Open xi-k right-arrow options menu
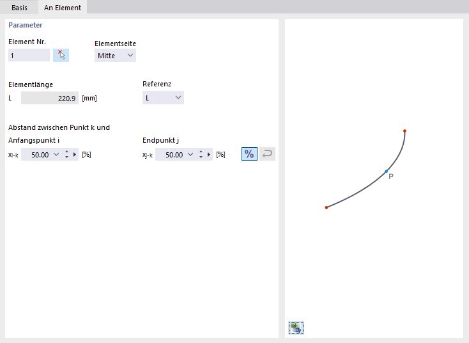469x343 pixels. [75, 155]
